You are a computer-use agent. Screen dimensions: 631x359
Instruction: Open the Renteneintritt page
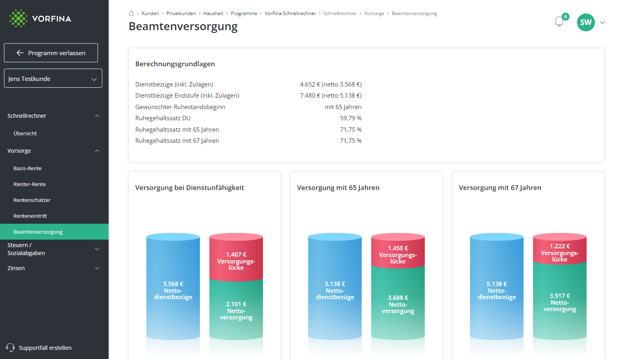coord(30,216)
